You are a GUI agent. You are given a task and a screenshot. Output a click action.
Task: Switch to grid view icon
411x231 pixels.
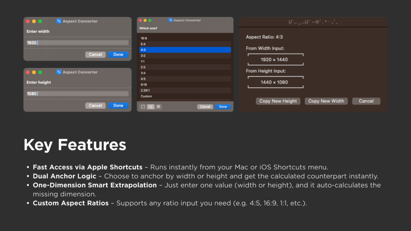click(158, 107)
